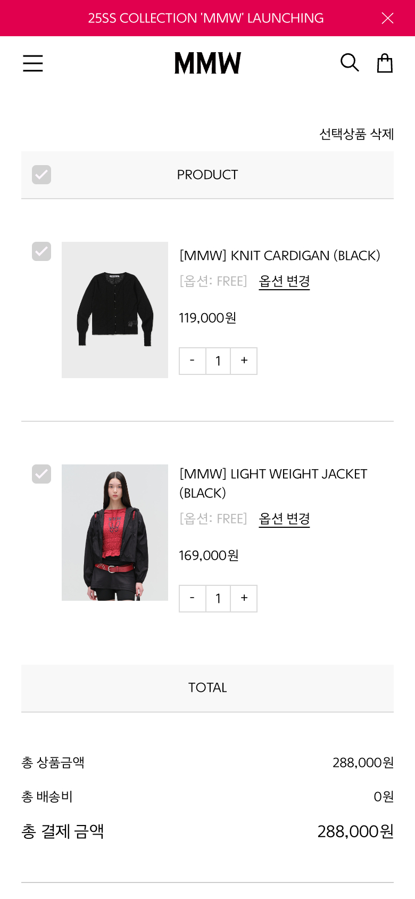Viewport: 415px width, 899px height.
Task: Increase Knit Cardigan quantity with plus
Action: tap(244, 361)
